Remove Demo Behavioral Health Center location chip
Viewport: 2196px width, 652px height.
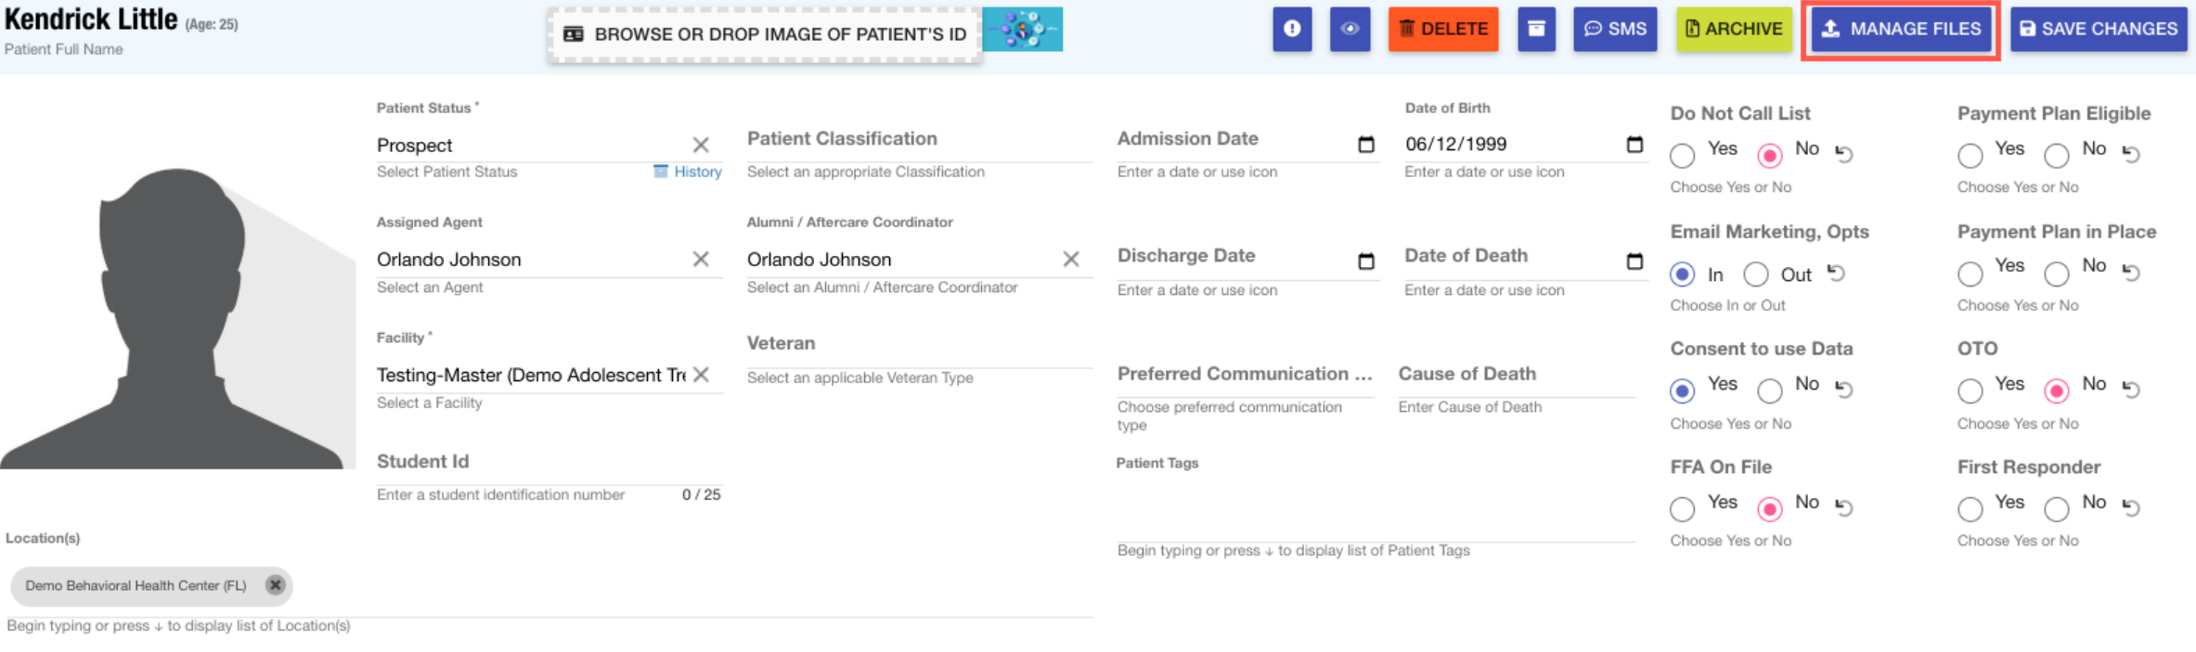(275, 585)
